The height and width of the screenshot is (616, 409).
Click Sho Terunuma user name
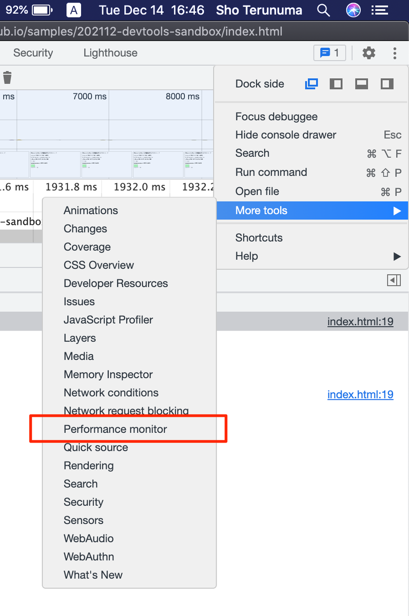(259, 10)
